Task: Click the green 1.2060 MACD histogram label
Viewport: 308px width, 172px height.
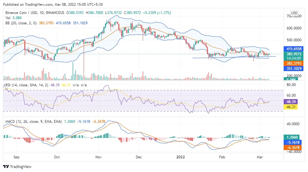Action: 292,137
